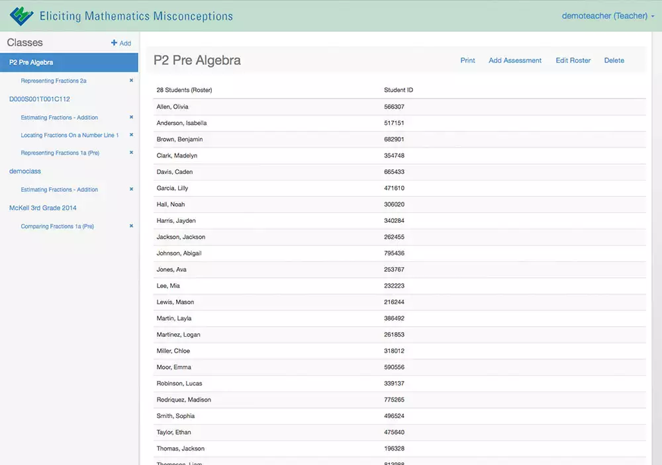Viewport: 662px width, 465px height.
Task: Remove democlass Estimating Fractions - Addition via x
Action: [131, 189]
